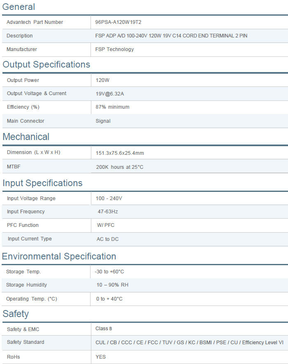Select the AC to DC current type value

107,239
